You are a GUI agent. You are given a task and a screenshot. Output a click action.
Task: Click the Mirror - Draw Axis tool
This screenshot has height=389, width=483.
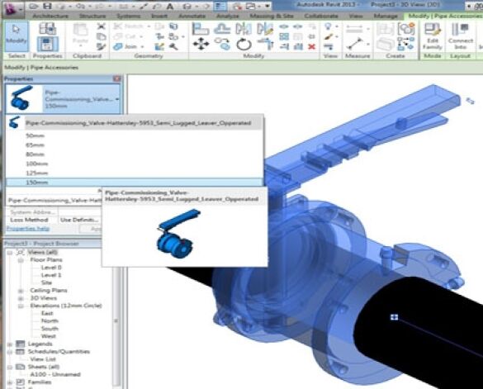[x=265, y=29]
